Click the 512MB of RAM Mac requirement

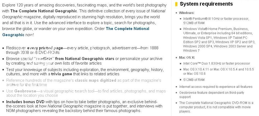[194, 80]
